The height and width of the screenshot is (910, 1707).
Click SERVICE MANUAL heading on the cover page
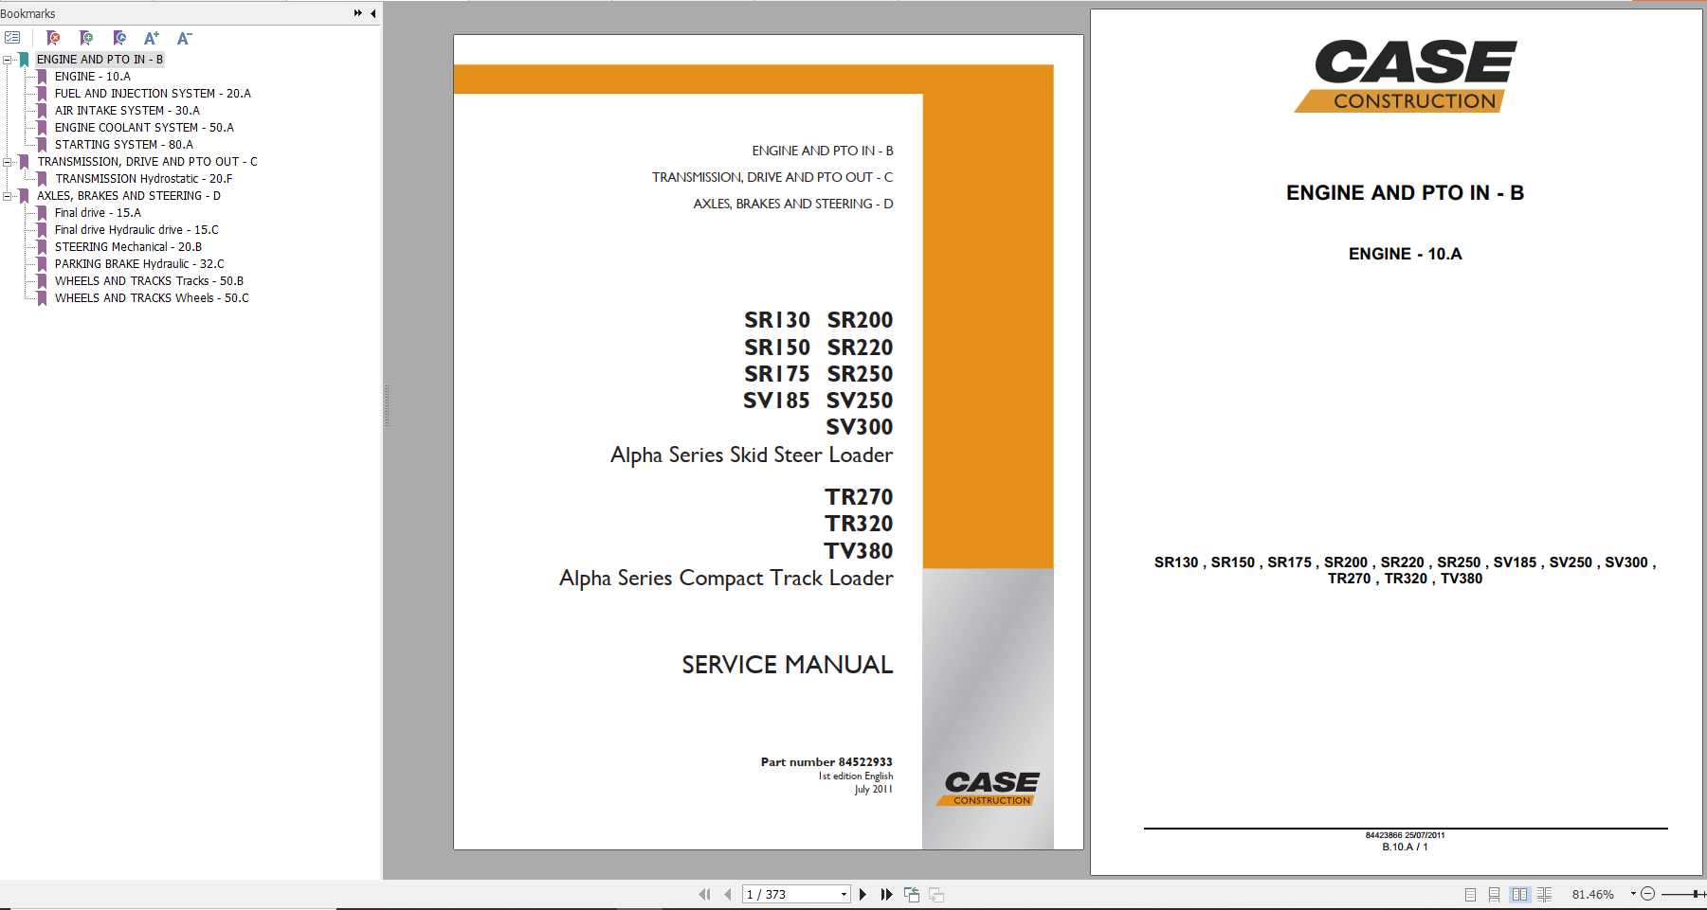click(x=788, y=665)
